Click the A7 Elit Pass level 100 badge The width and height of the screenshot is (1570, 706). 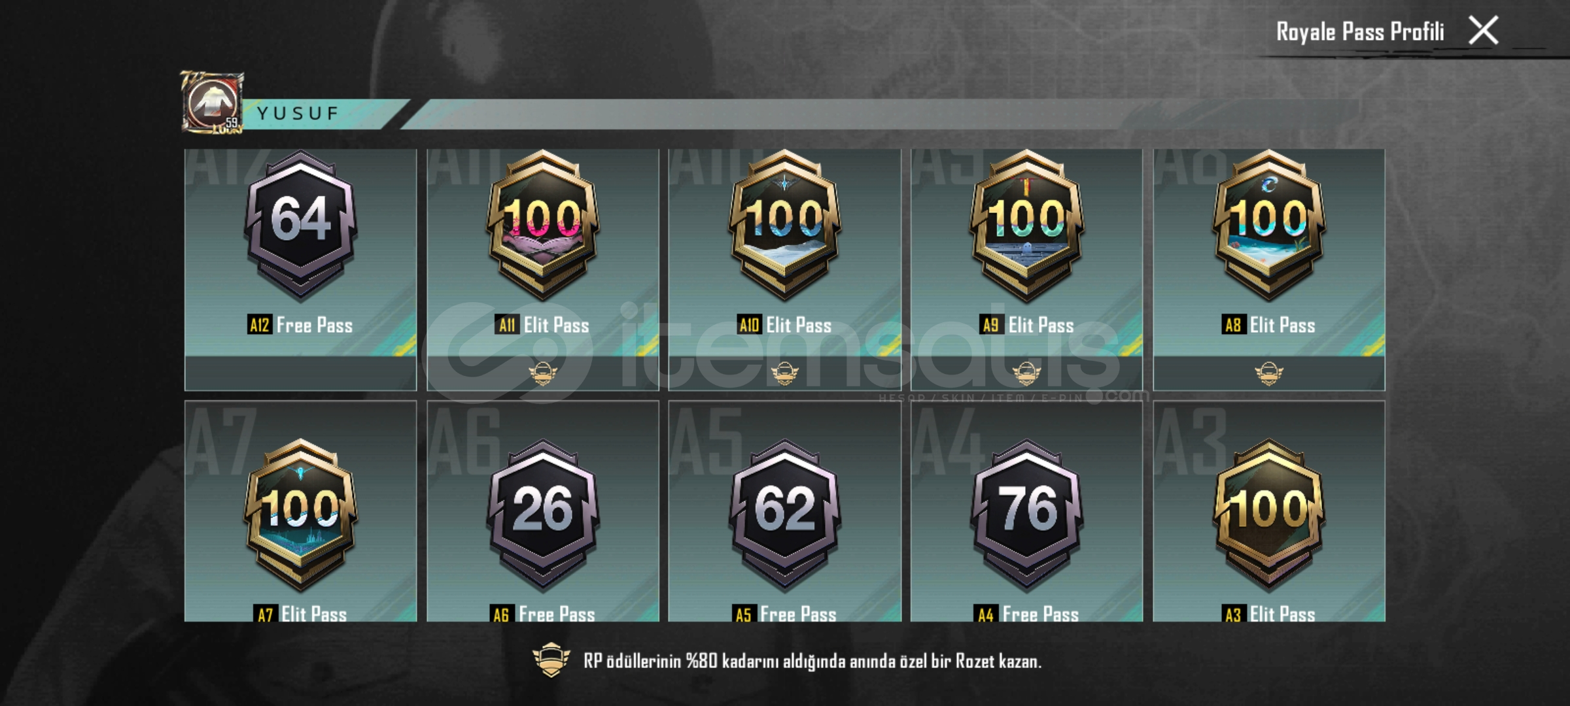click(300, 514)
